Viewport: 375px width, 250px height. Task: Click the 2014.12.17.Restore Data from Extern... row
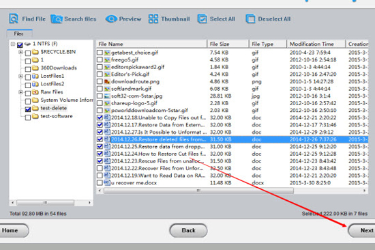pyautogui.click(x=232, y=125)
